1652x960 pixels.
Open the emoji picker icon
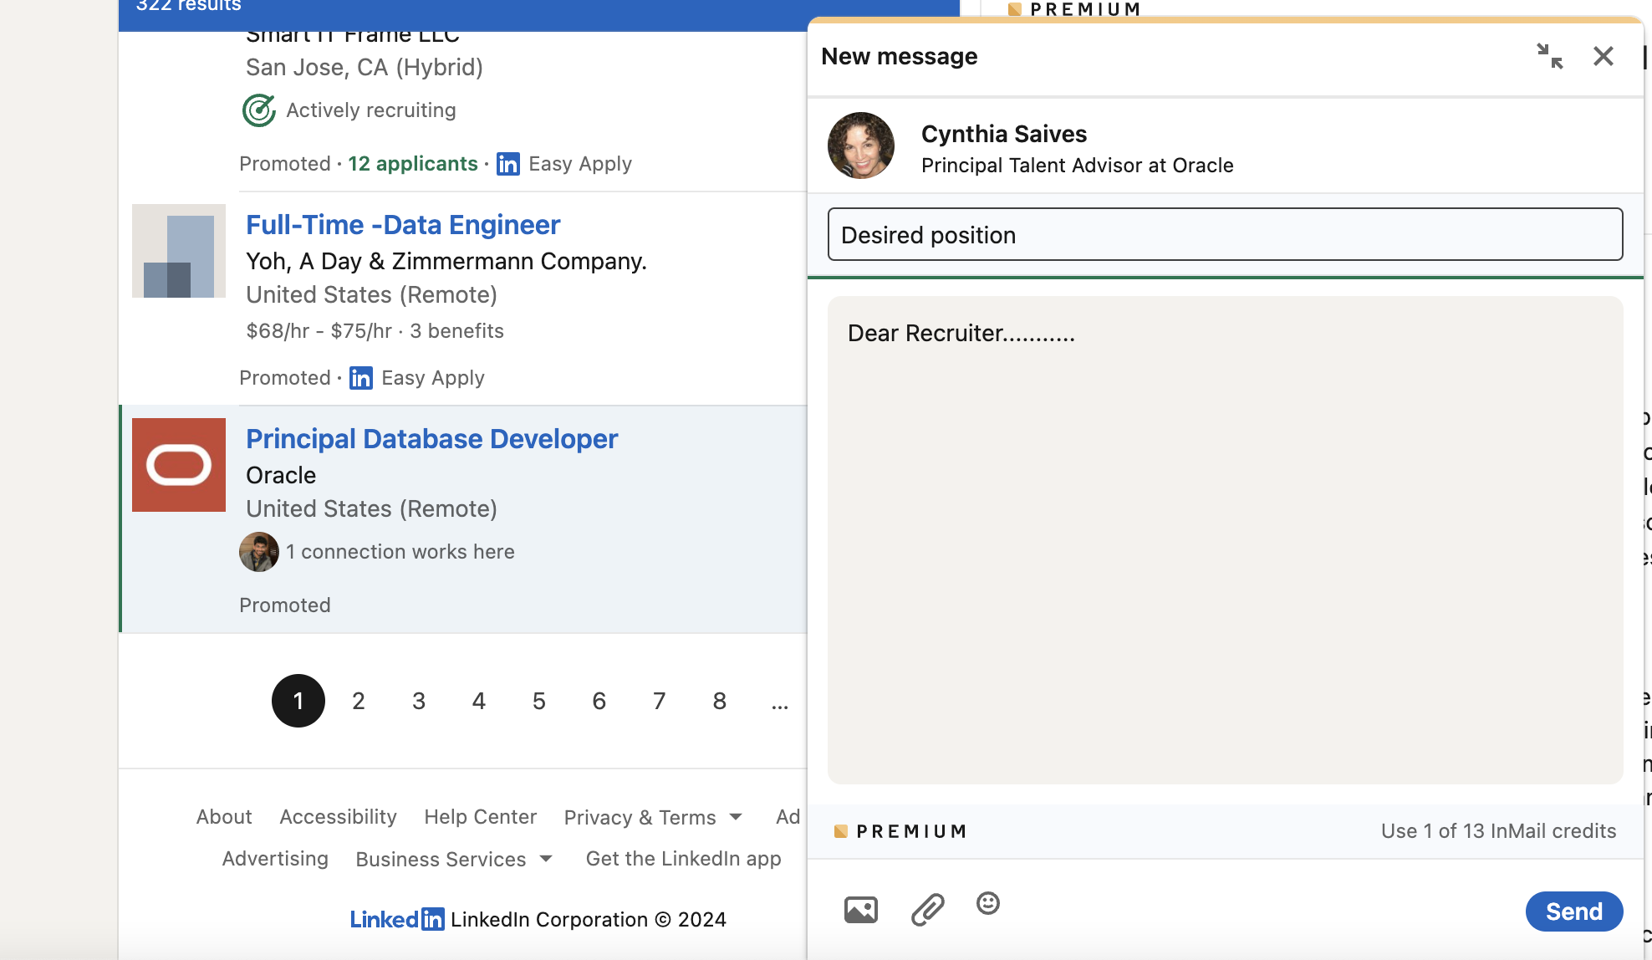[x=987, y=903]
